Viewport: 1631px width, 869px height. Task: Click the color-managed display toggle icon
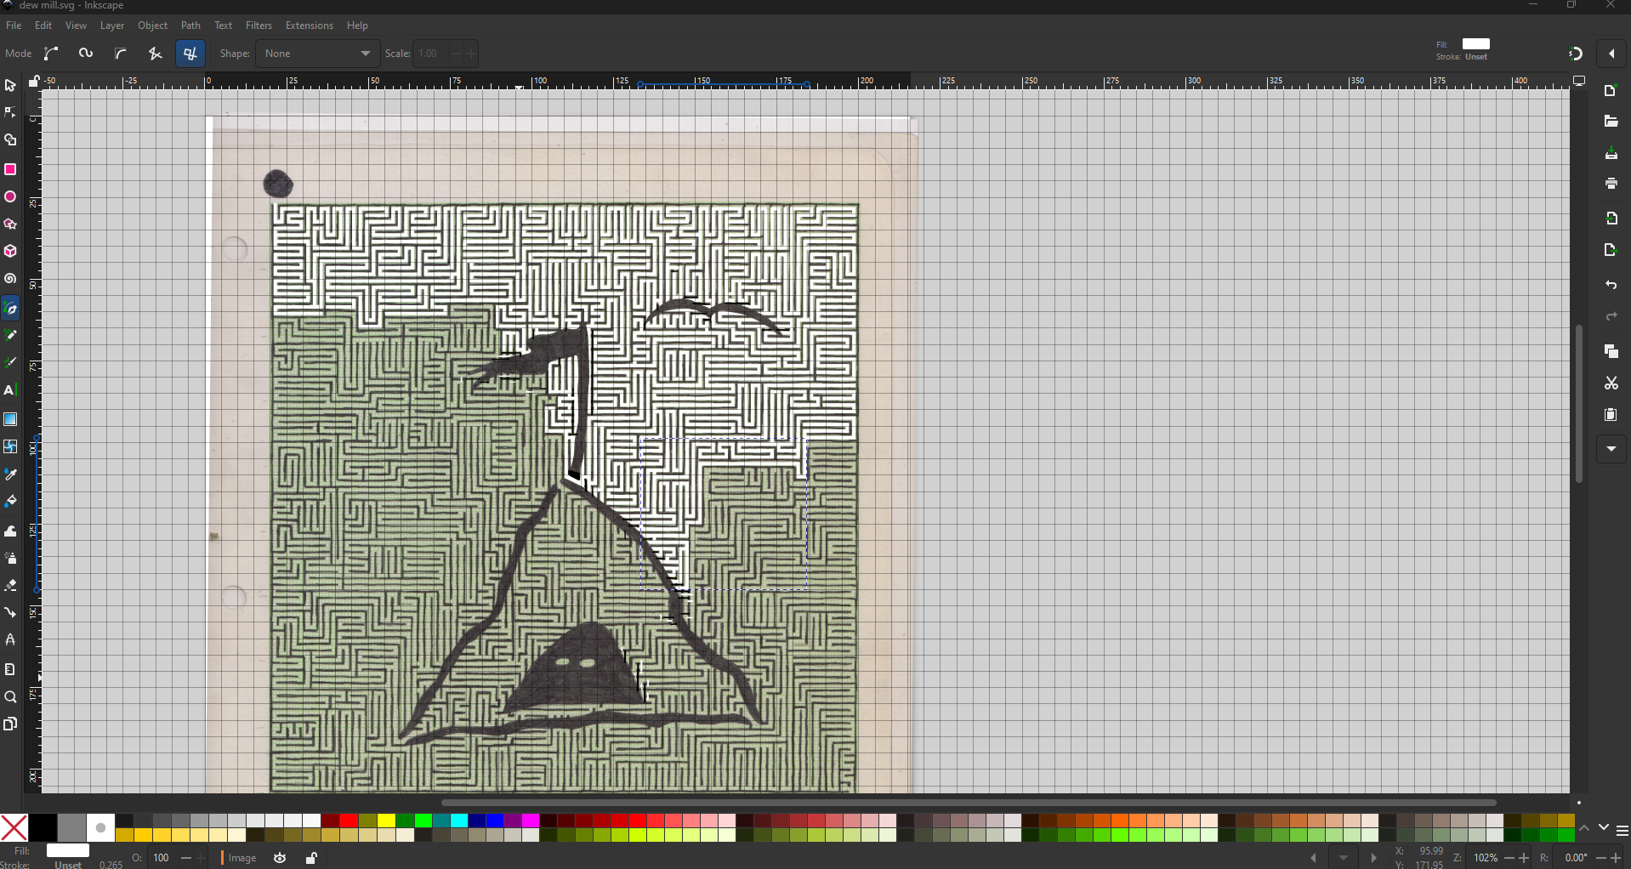tap(1579, 81)
